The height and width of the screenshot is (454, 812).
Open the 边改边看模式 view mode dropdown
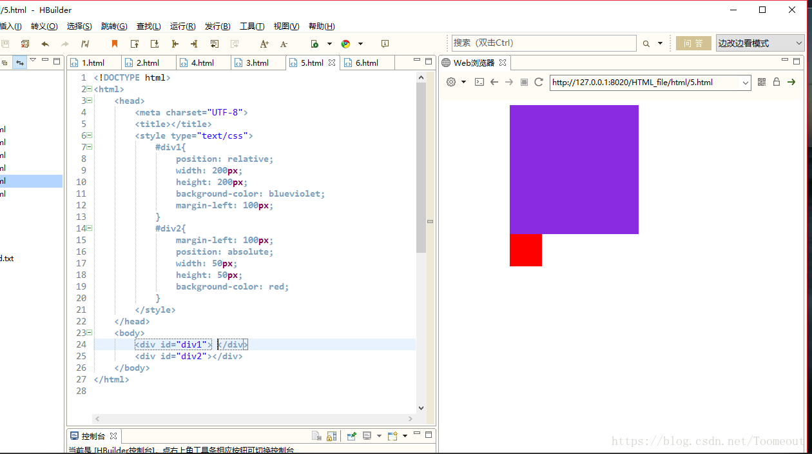pyautogui.click(x=760, y=43)
